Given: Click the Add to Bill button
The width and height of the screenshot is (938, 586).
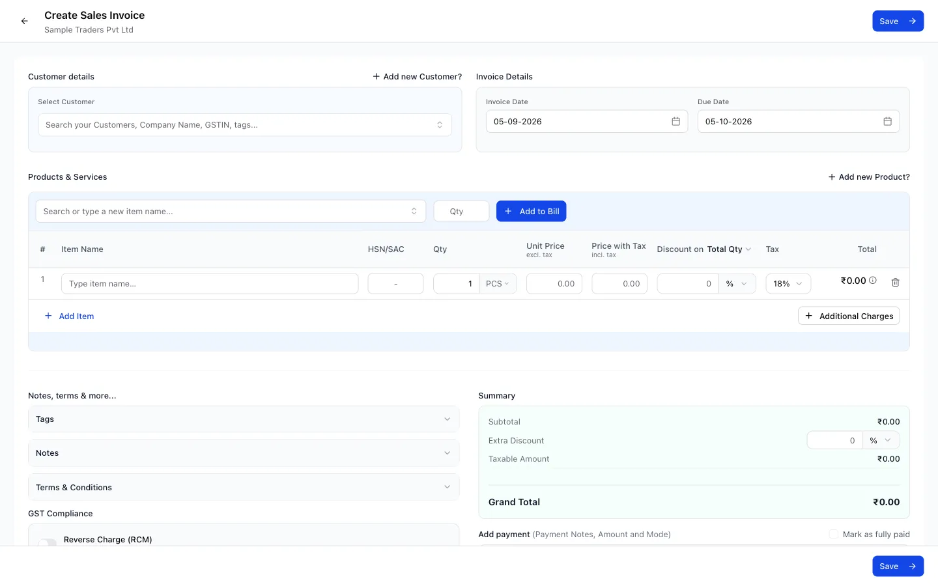Looking at the screenshot, I should tap(531, 211).
